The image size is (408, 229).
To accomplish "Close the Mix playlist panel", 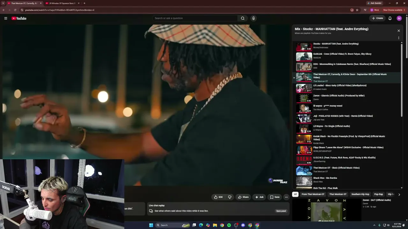I will pyautogui.click(x=398, y=31).
